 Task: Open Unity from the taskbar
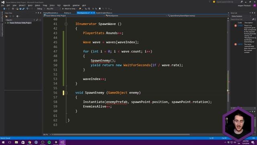56,142
